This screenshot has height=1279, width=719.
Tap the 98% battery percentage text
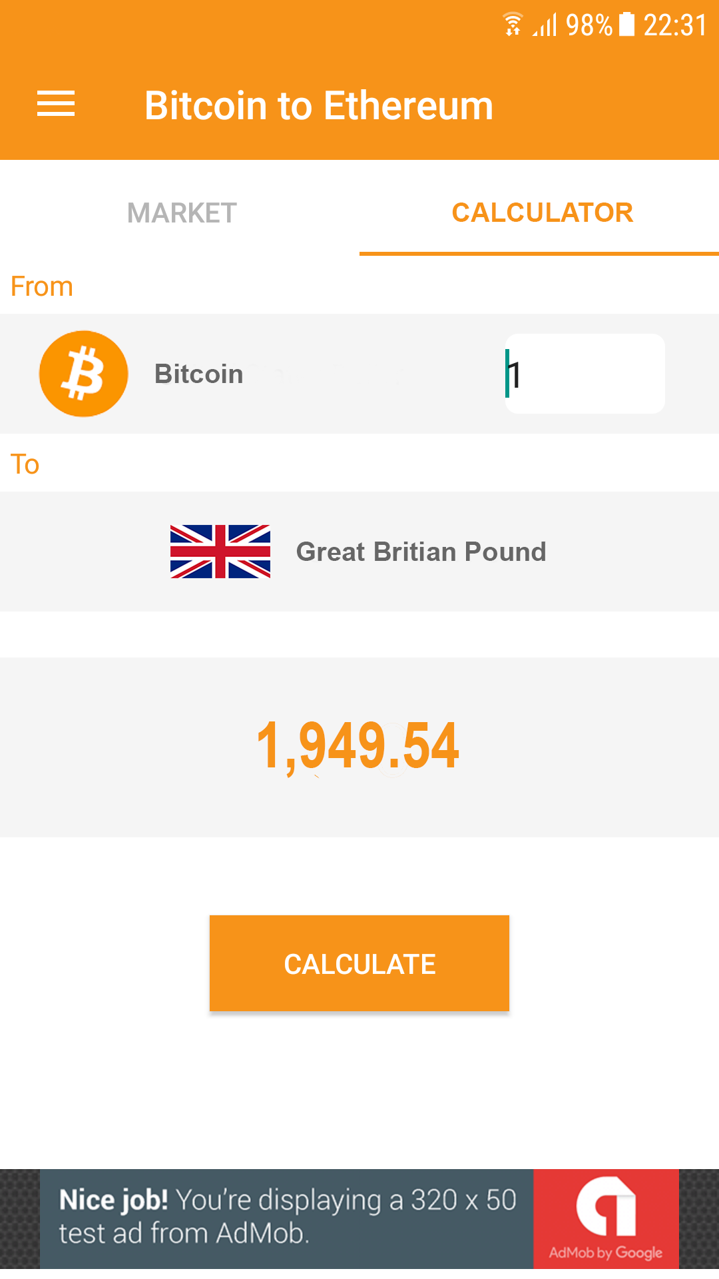pyautogui.click(x=589, y=25)
